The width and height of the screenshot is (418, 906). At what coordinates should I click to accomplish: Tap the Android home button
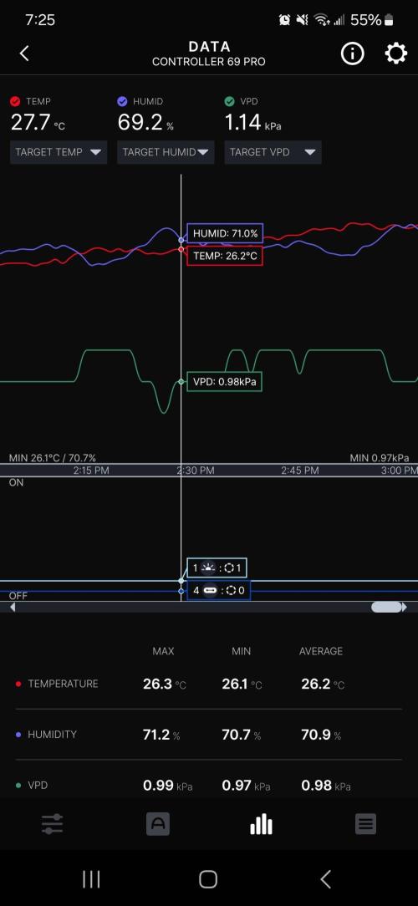(208, 879)
